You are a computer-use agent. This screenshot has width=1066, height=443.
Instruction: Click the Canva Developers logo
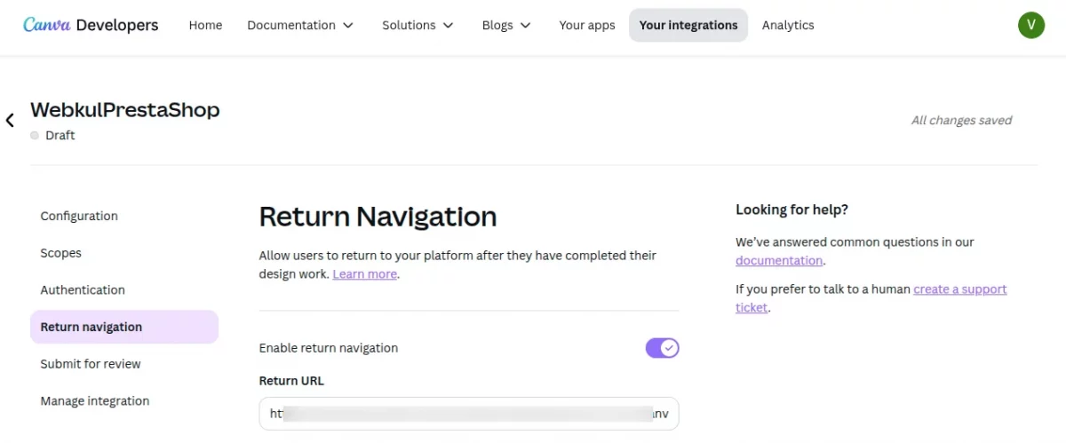tap(91, 25)
